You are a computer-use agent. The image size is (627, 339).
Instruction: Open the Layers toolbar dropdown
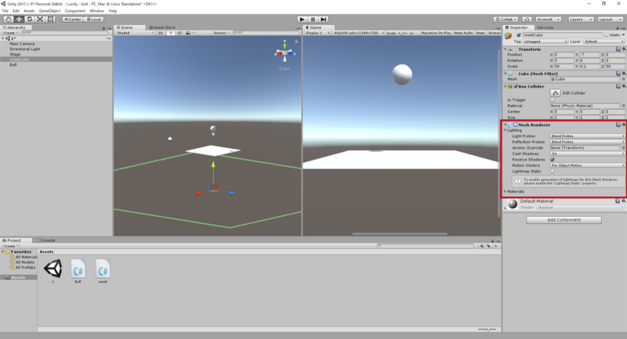pos(580,19)
